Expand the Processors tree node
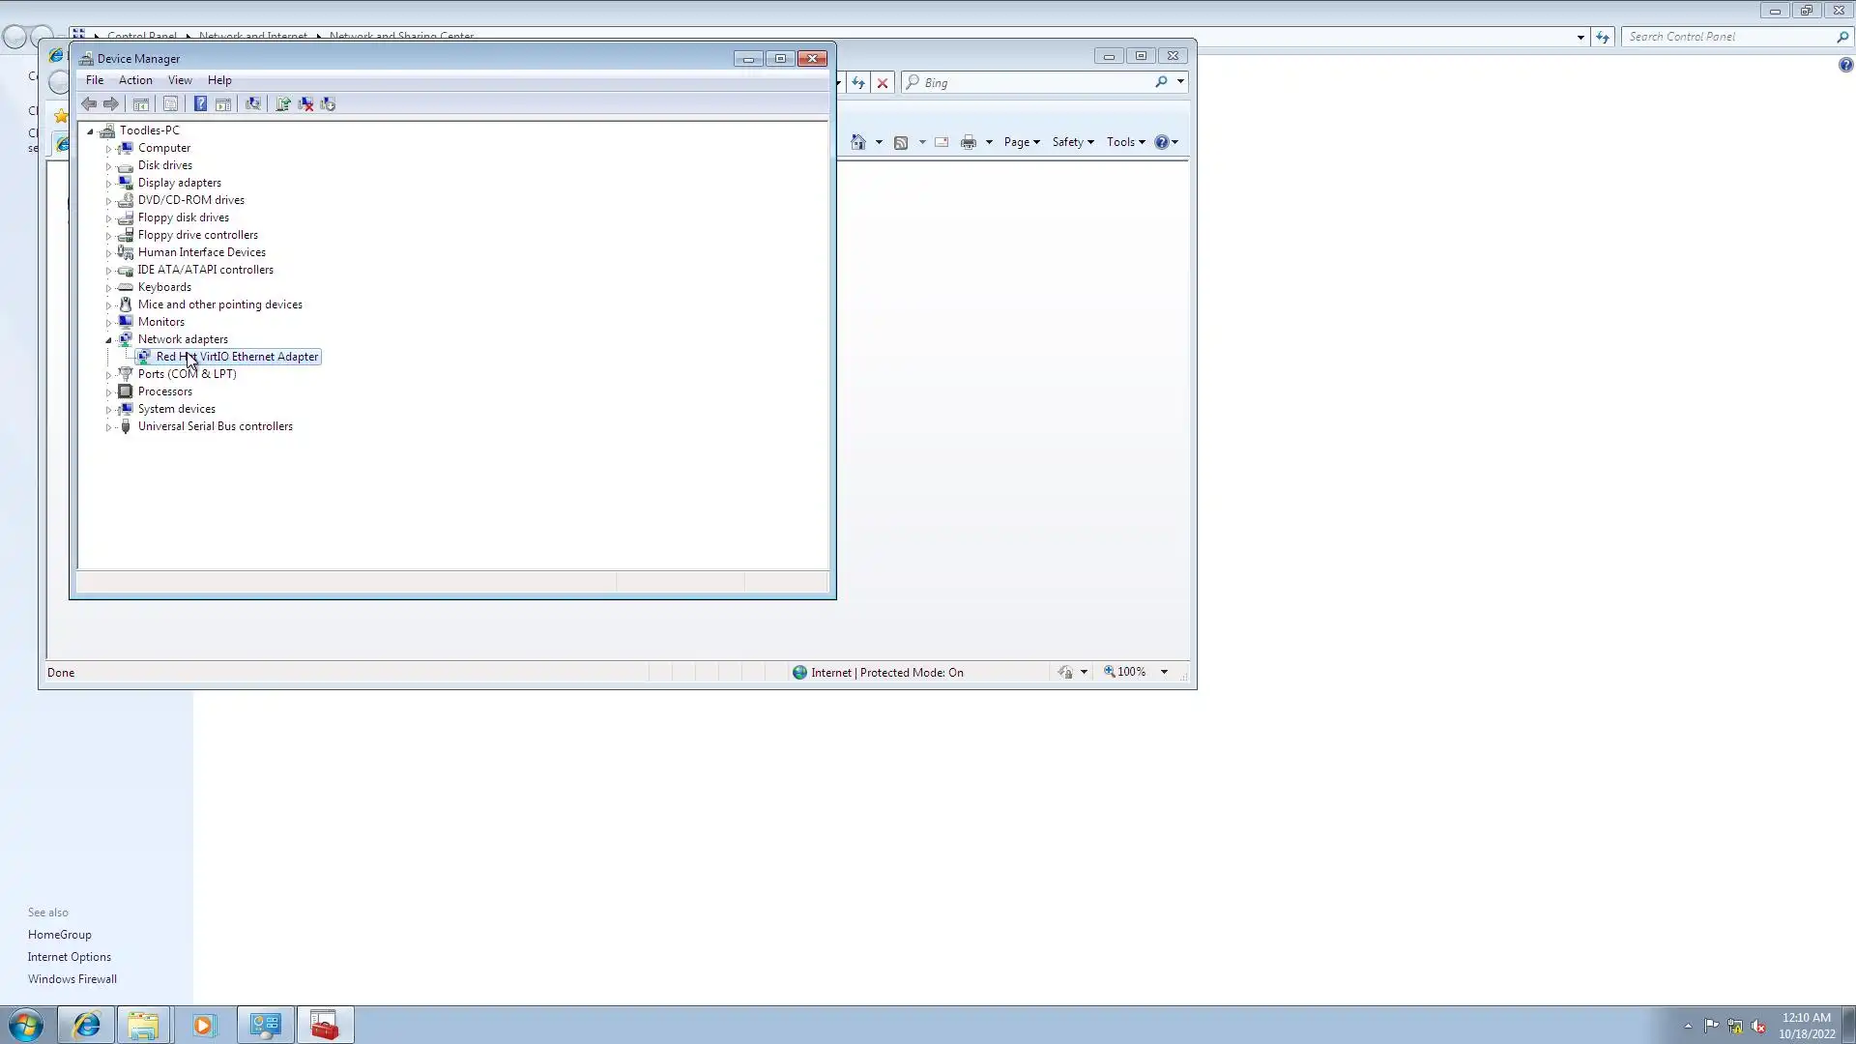Viewport: 1856px width, 1044px height. 108,392
